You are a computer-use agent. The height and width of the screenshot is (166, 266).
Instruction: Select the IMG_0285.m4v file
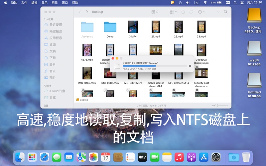(x=110, y=76)
